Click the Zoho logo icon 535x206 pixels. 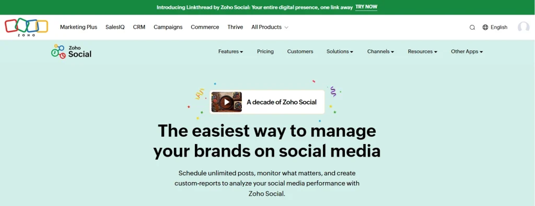point(26,27)
